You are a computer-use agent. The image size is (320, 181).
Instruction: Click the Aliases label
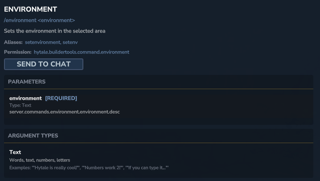[13, 42]
